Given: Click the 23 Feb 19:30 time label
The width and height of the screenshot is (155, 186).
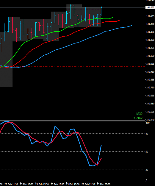Looking at the screenshot, I should point(73,184).
